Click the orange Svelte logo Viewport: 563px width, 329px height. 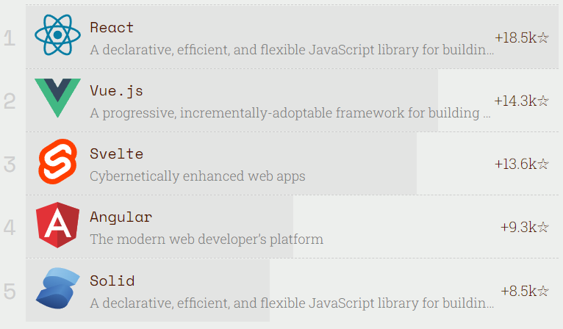point(57,162)
